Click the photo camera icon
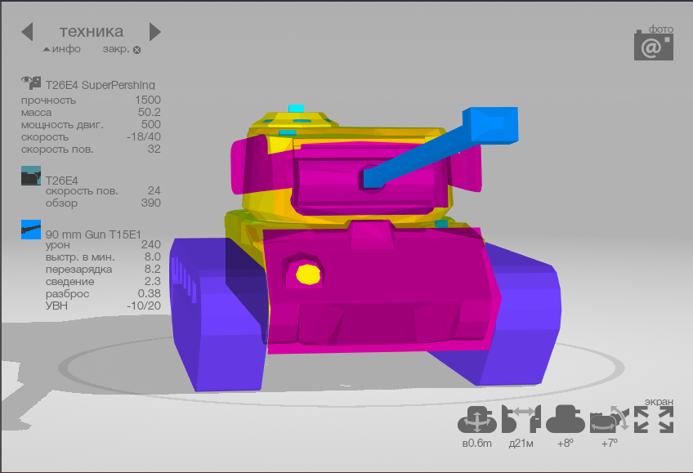The width and height of the screenshot is (693, 473). [653, 46]
